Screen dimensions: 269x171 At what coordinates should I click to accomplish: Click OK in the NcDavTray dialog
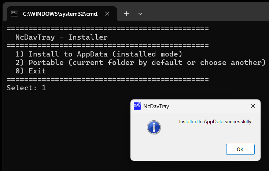tap(240, 149)
